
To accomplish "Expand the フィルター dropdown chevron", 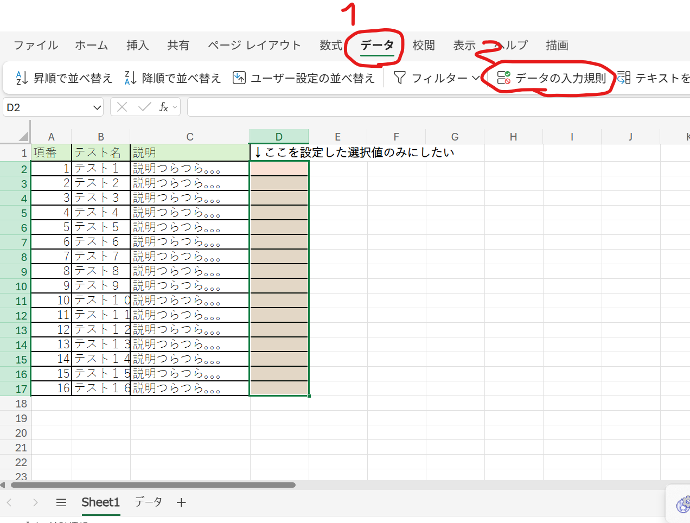I will click(476, 78).
